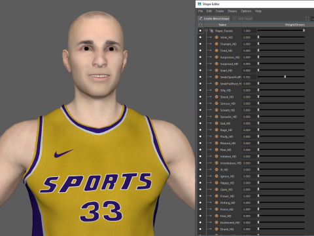The image size is (314, 236).
Task: Select the SmileFullFace target row name
Action: 231,84
